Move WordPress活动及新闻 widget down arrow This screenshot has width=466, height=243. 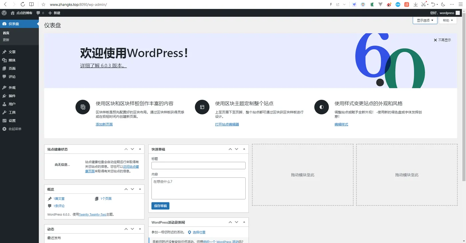tap(237, 222)
